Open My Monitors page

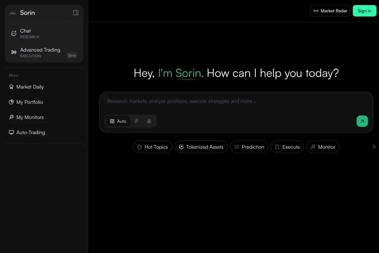click(x=44, y=117)
